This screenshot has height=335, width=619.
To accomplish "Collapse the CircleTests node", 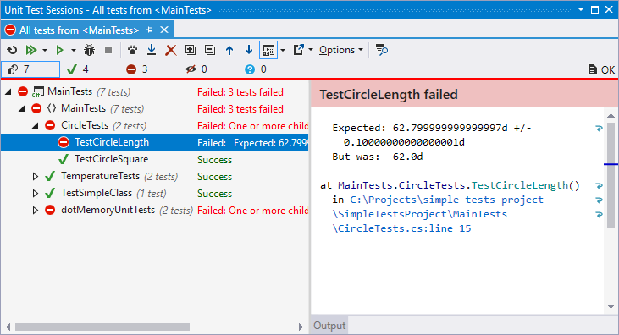I will pos(36,125).
